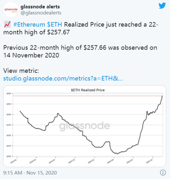Click the $250 y-axis label
The width and height of the screenshot is (170, 179).
coord(9,104)
